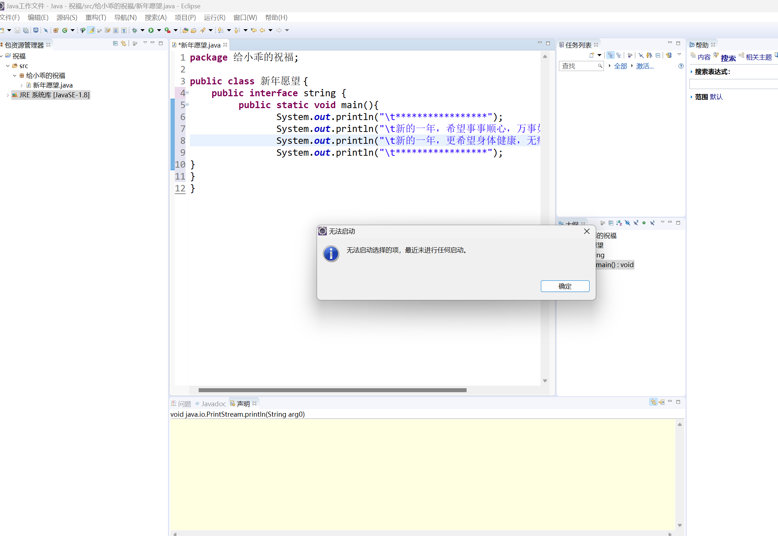This screenshot has height=536, width=778.
Task: Click the Open Task folder icon
Action: (194, 30)
